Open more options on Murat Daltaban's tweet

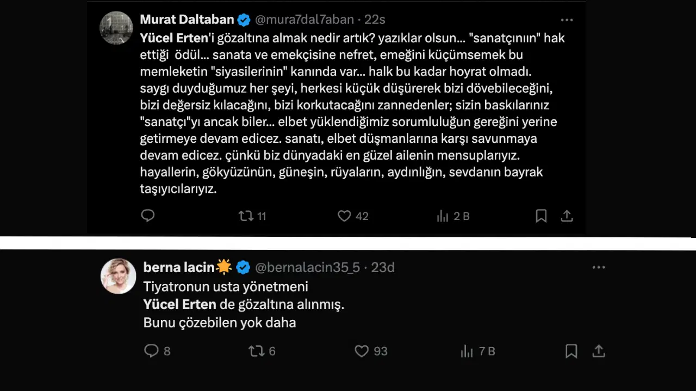(x=567, y=20)
